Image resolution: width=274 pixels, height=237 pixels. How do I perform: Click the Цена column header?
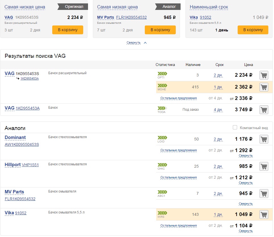tap(248, 65)
